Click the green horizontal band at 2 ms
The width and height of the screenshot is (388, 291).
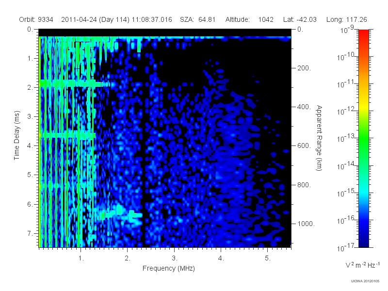tap(70, 83)
